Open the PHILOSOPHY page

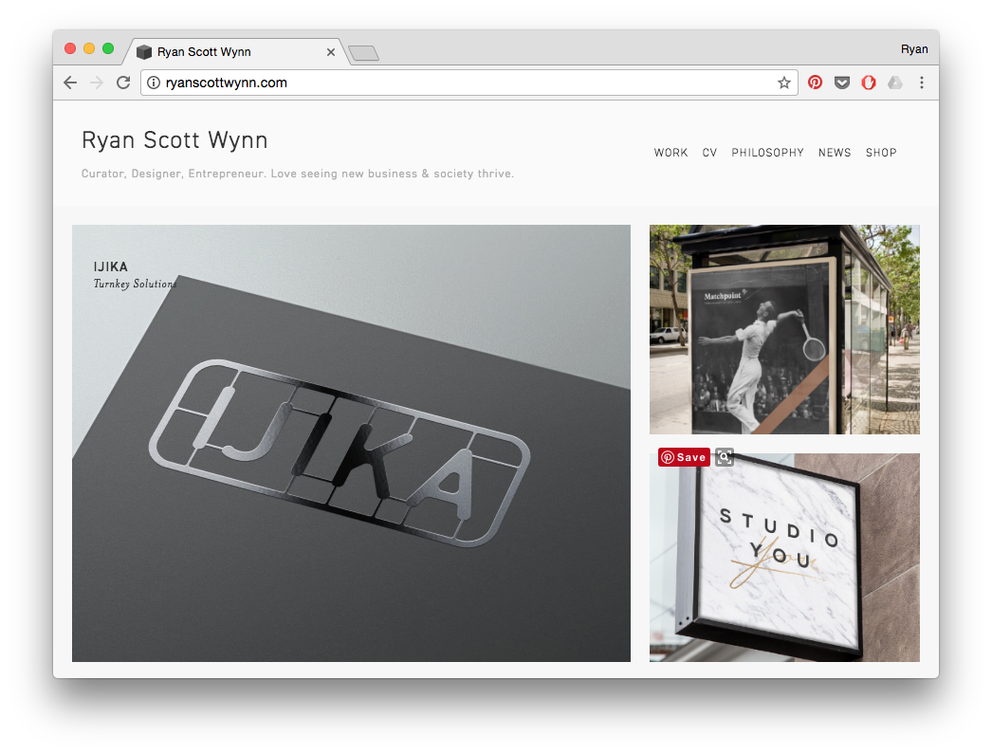point(768,153)
